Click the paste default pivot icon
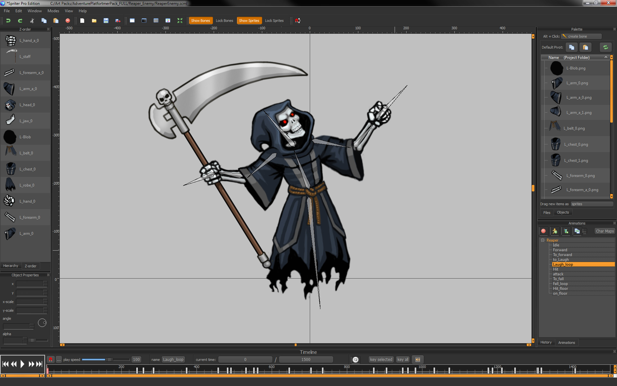The height and width of the screenshot is (386, 617). [586, 47]
